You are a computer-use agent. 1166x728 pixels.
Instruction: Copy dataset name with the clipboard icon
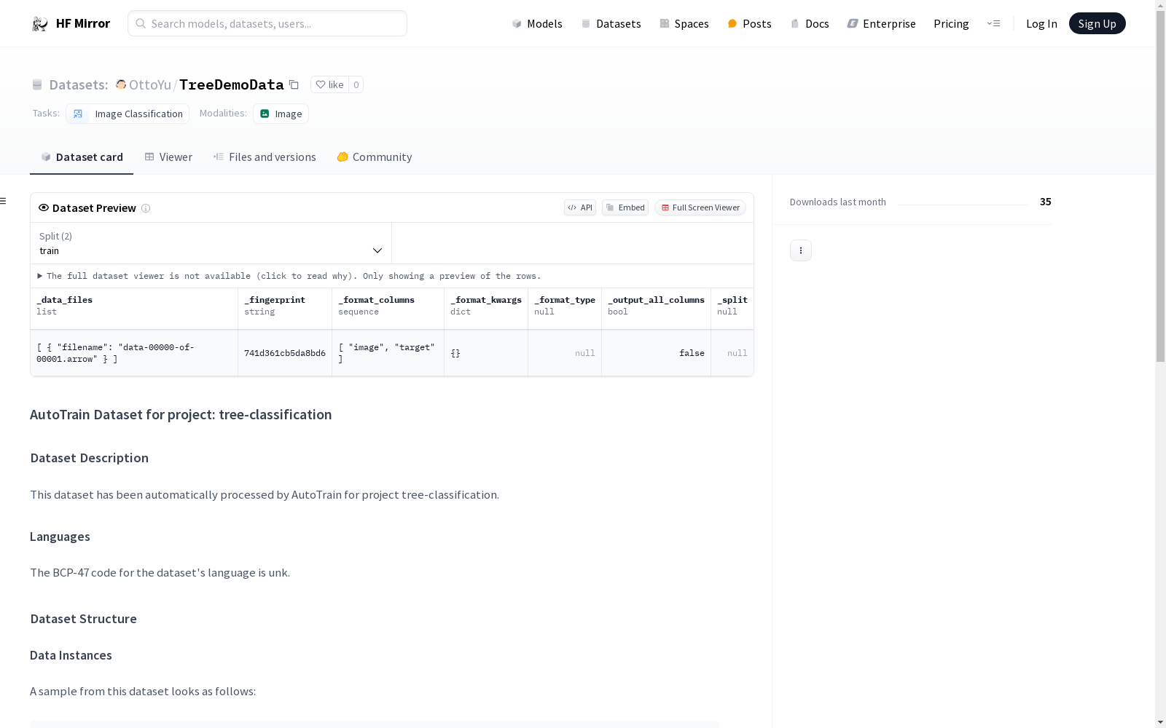(294, 84)
